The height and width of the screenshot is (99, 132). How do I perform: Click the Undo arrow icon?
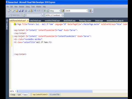pyautogui.click(x=35, y=11)
